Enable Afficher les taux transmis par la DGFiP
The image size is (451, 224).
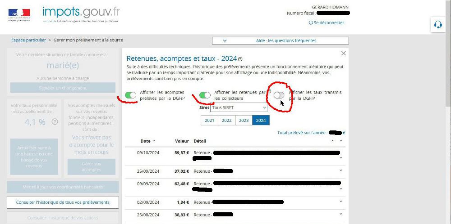[x=279, y=95]
